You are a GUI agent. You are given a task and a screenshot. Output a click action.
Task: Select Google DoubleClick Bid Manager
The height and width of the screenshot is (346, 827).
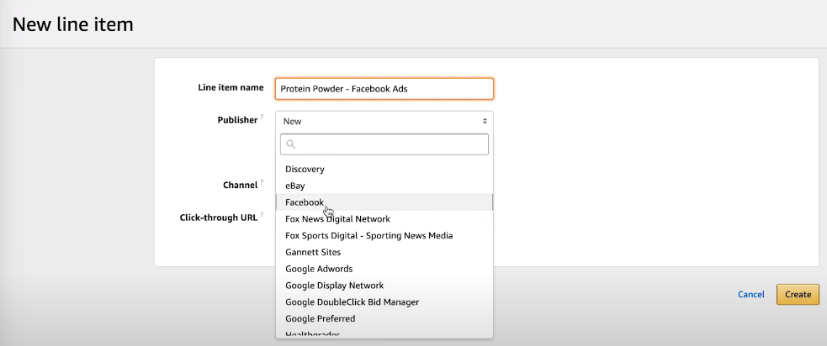coord(352,301)
